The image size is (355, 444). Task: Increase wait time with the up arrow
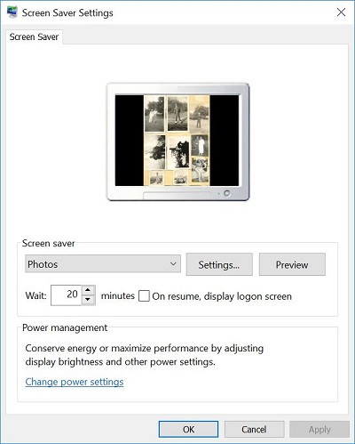tap(88, 290)
